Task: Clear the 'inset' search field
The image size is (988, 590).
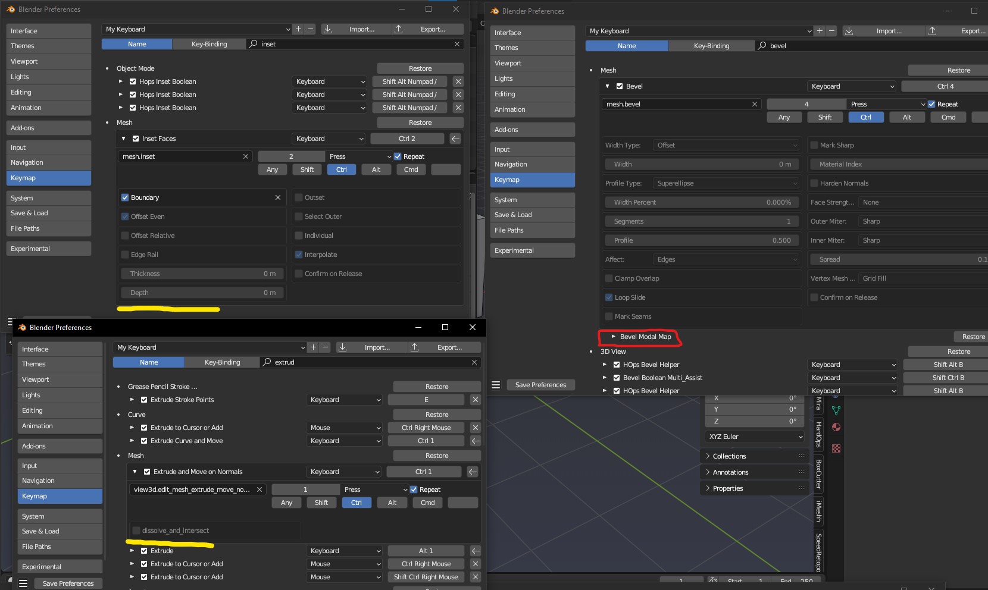Action: [x=457, y=44]
